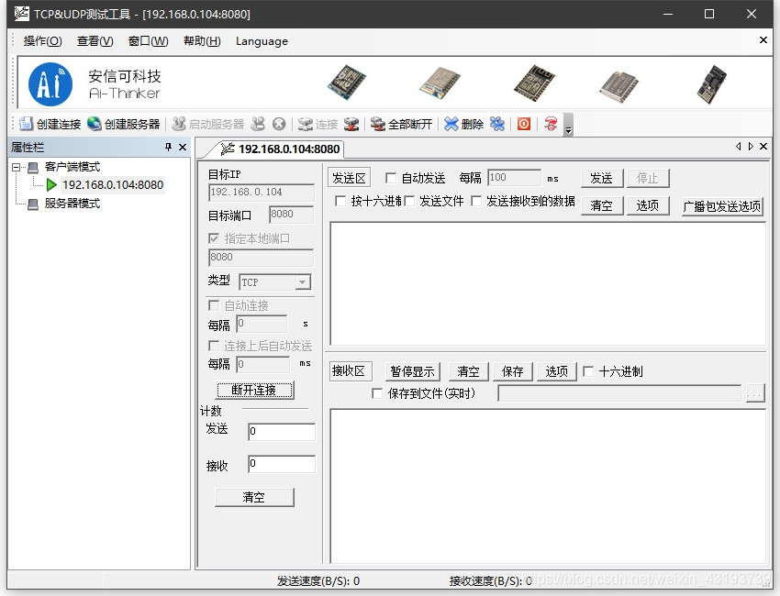Click the 创建服务器 (create server) toolbar button
Image resolution: width=780 pixels, height=596 pixels.
pyautogui.click(x=123, y=124)
